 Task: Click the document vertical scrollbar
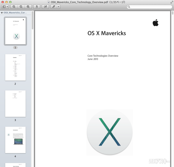point(173,13)
